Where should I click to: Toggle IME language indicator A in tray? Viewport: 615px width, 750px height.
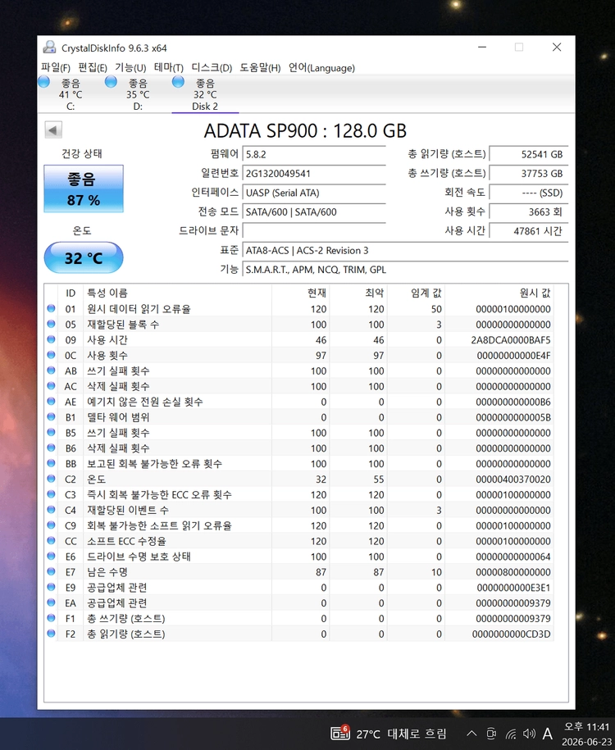[x=548, y=734]
